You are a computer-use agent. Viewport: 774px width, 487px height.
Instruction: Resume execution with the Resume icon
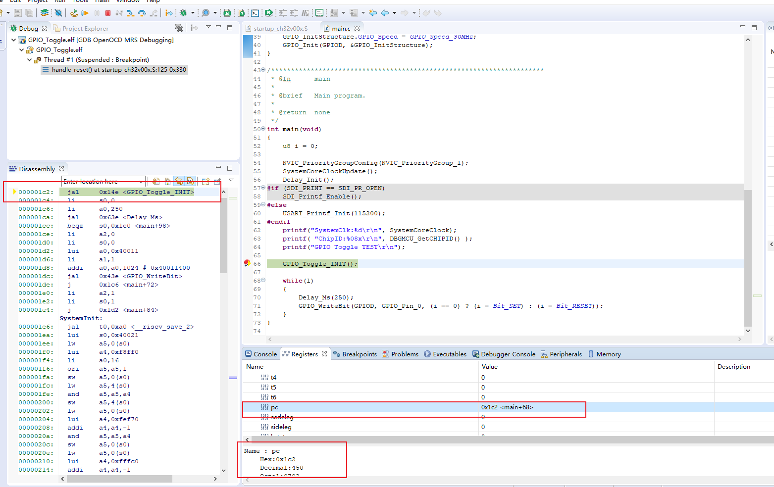tap(85, 13)
